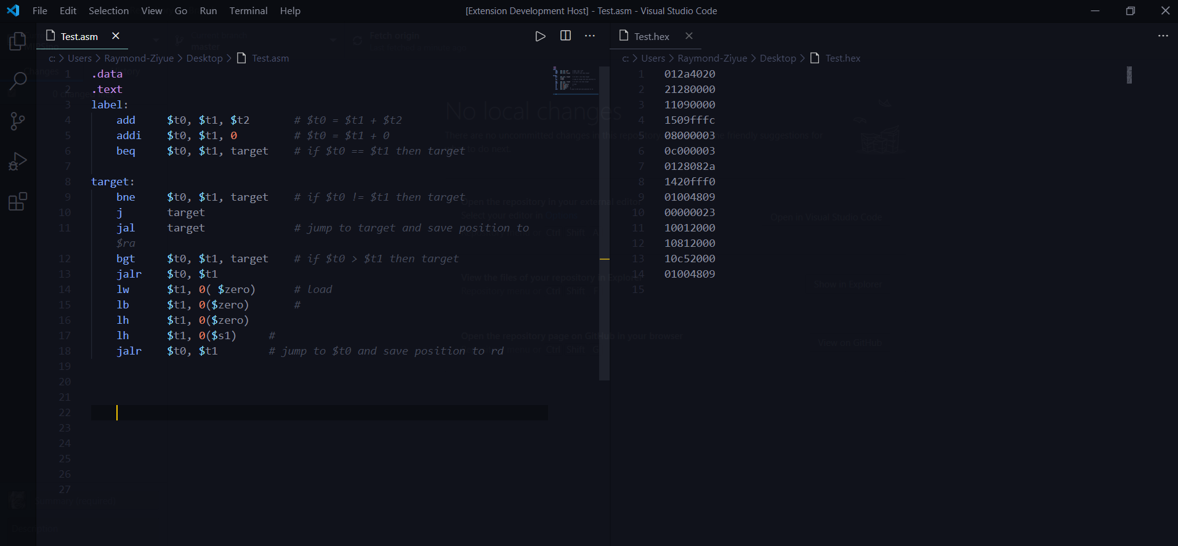Click the addi instruction mnemonic
The width and height of the screenshot is (1178, 546).
pos(129,135)
